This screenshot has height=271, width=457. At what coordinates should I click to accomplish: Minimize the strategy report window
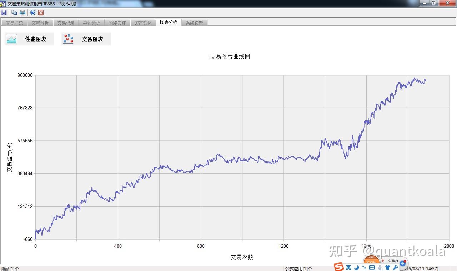pos(424,3)
